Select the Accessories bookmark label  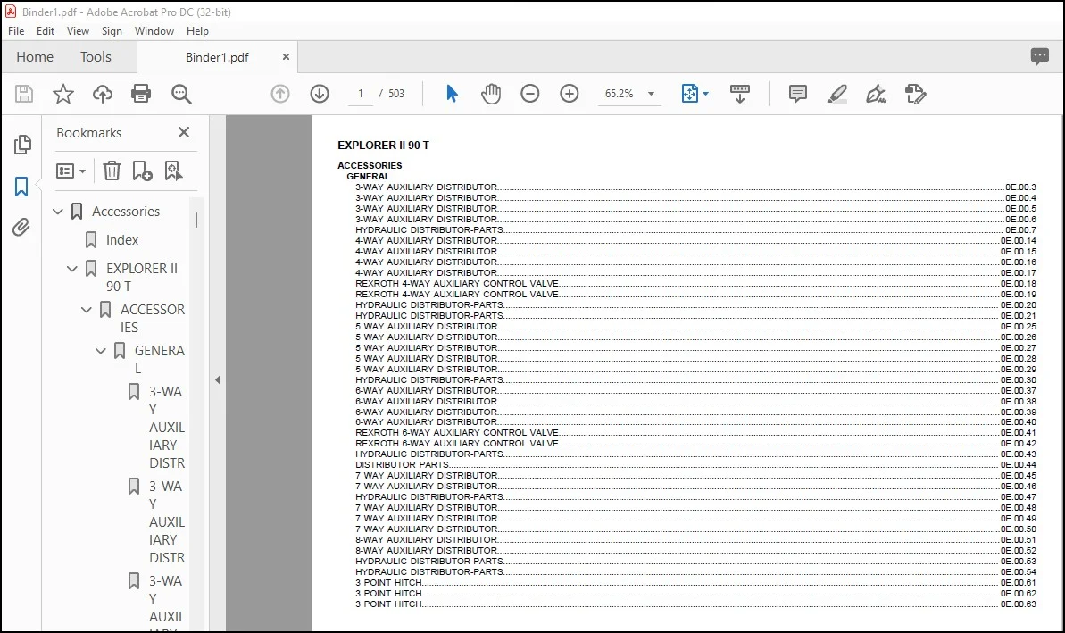126,212
